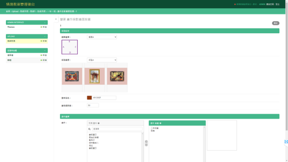
Task: Click the middle gold-framed painting thumbnail
Action: pyautogui.click(x=95, y=76)
